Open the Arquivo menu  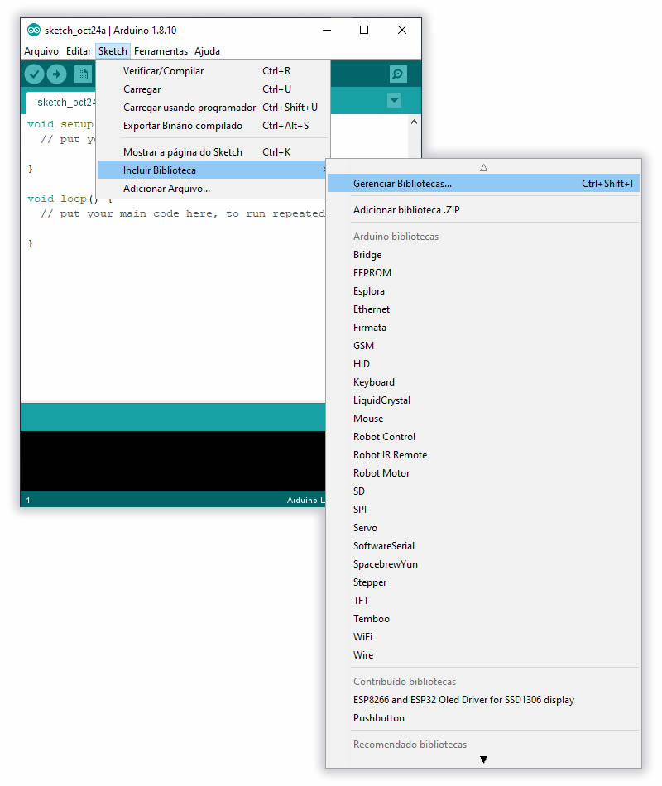[41, 51]
